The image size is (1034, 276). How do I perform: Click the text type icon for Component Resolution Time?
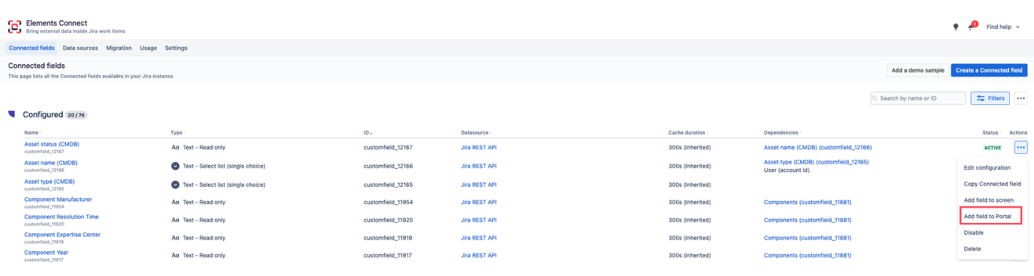coord(176,219)
